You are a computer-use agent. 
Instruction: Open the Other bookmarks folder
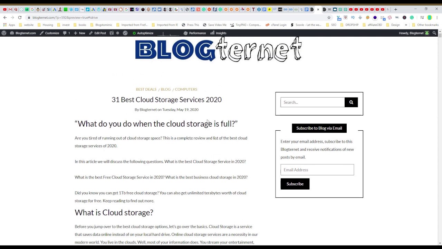pos(425,25)
